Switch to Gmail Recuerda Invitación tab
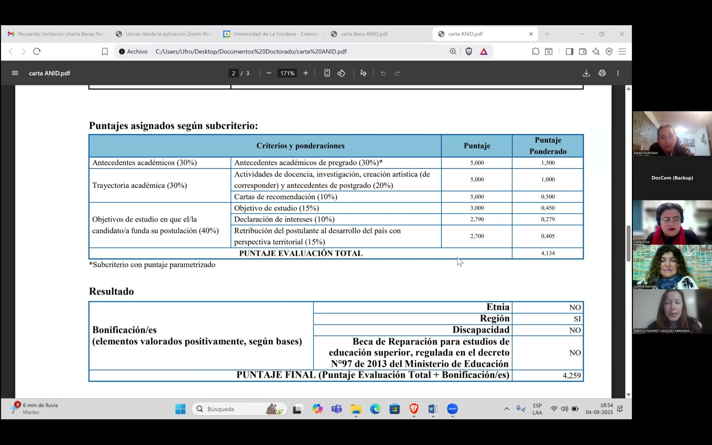 (55, 34)
